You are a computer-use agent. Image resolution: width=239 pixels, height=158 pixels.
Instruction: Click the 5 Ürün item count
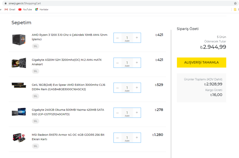(x=221, y=37)
